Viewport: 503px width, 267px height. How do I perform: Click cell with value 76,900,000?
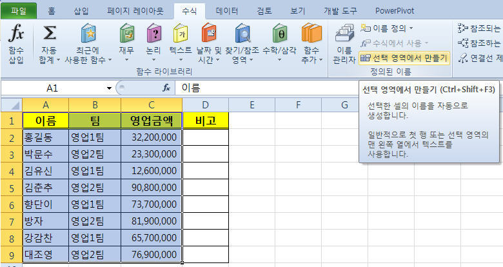(x=152, y=255)
